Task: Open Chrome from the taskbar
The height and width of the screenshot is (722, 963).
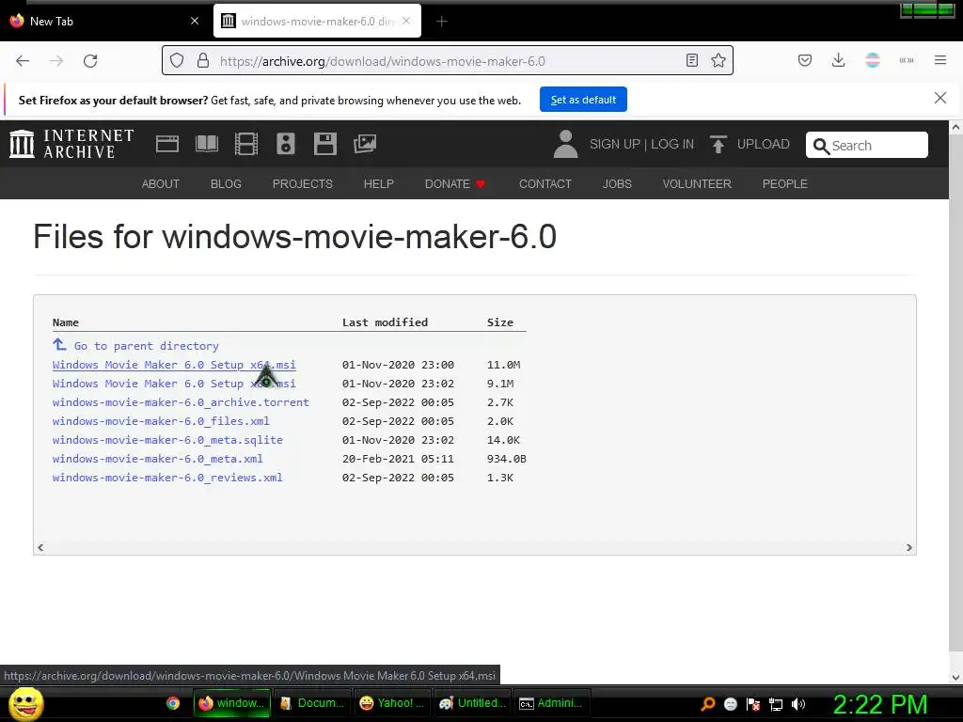Action: [173, 703]
